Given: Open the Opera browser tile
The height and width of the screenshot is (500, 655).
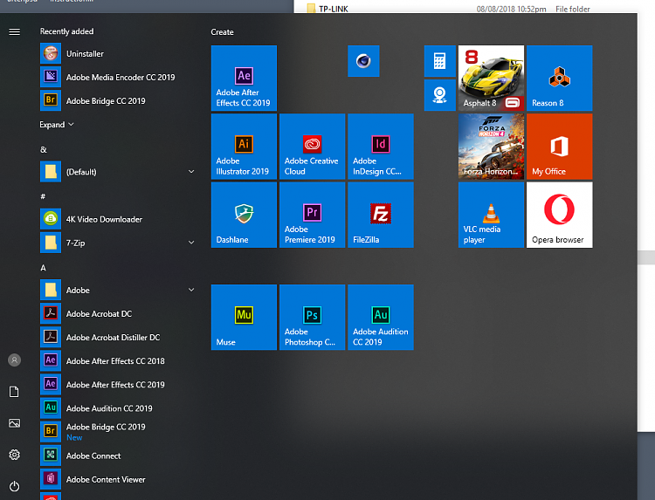Looking at the screenshot, I should tap(559, 215).
